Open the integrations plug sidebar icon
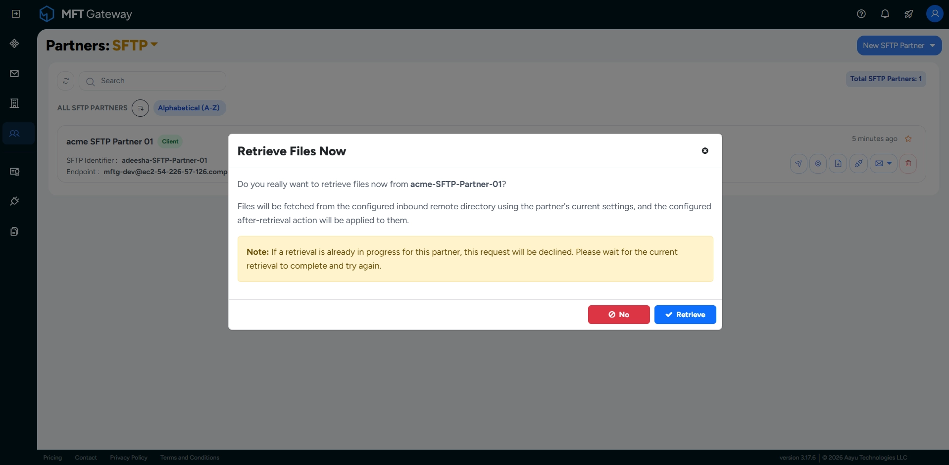 coord(14,201)
